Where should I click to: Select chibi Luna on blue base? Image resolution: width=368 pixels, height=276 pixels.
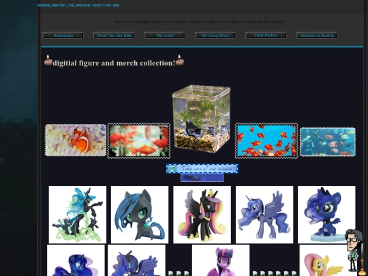(326, 215)
